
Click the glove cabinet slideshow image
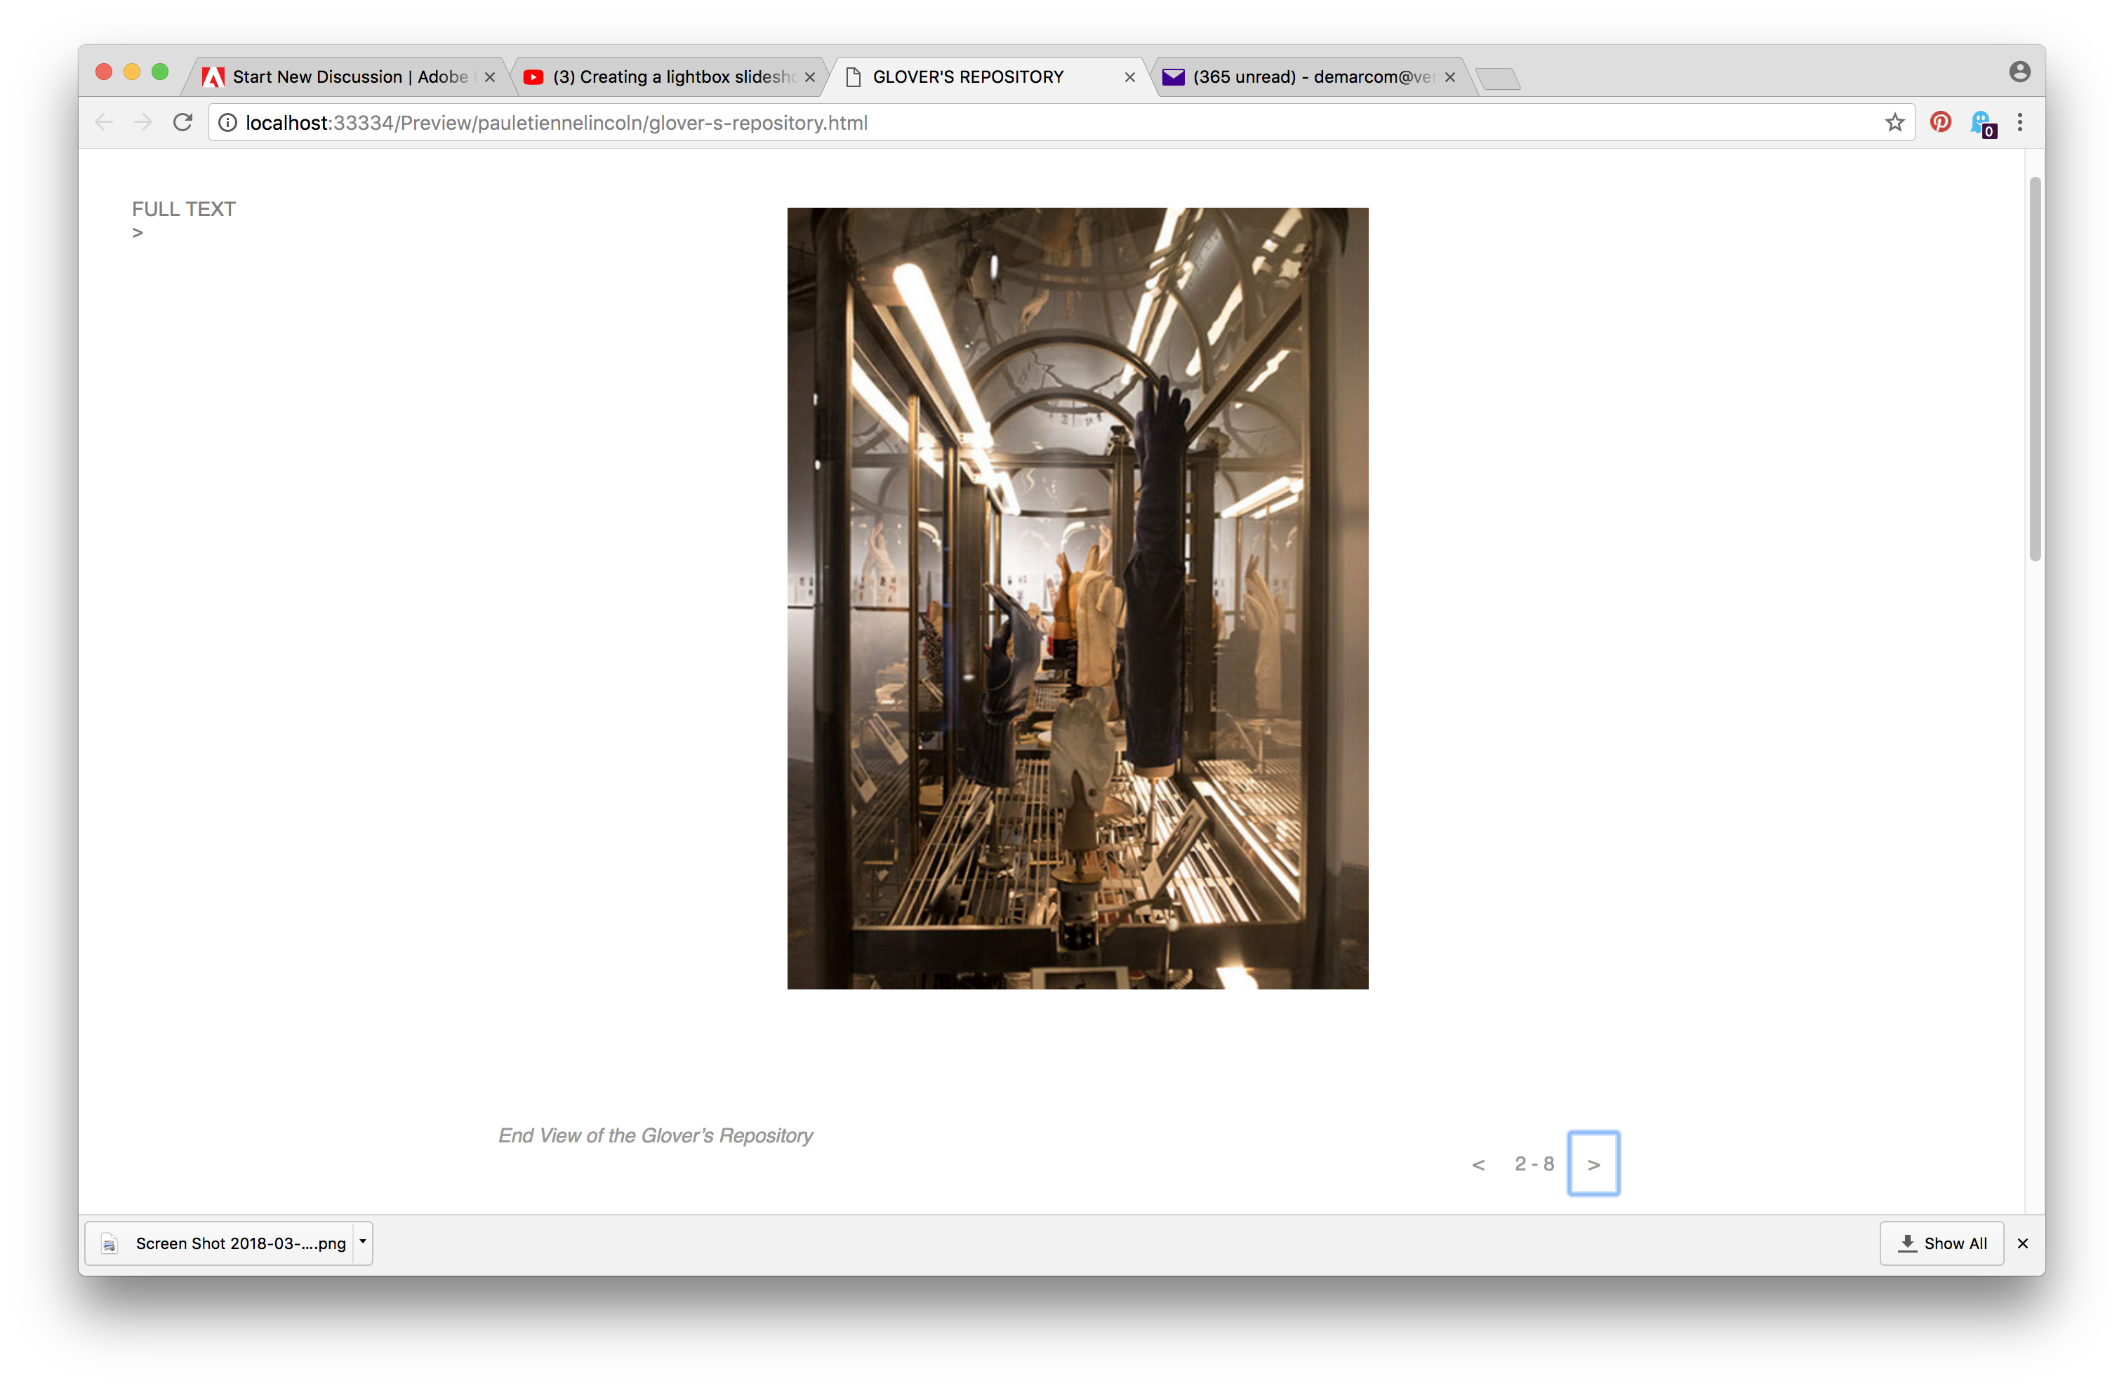click(x=1077, y=598)
